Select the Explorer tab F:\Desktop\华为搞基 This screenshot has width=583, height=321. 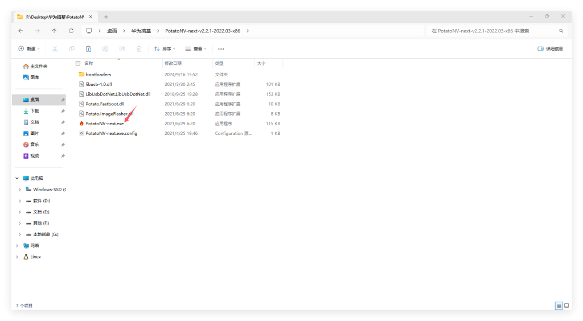tap(55, 17)
